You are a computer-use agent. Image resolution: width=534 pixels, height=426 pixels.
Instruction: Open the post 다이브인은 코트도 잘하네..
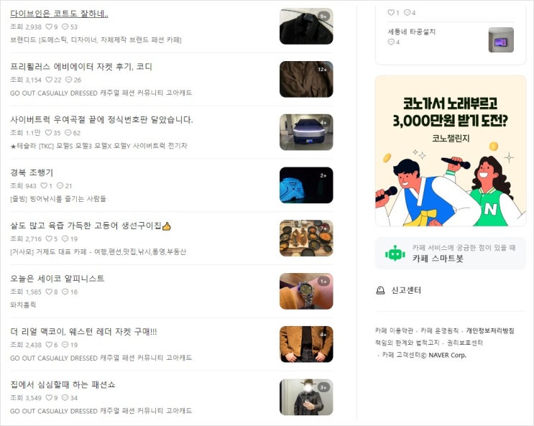click(x=59, y=14)
